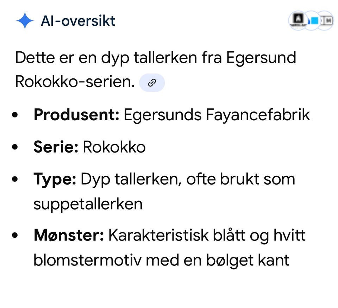Open the source link chip icon
This screenshot has width=338, height=308.
152,83
